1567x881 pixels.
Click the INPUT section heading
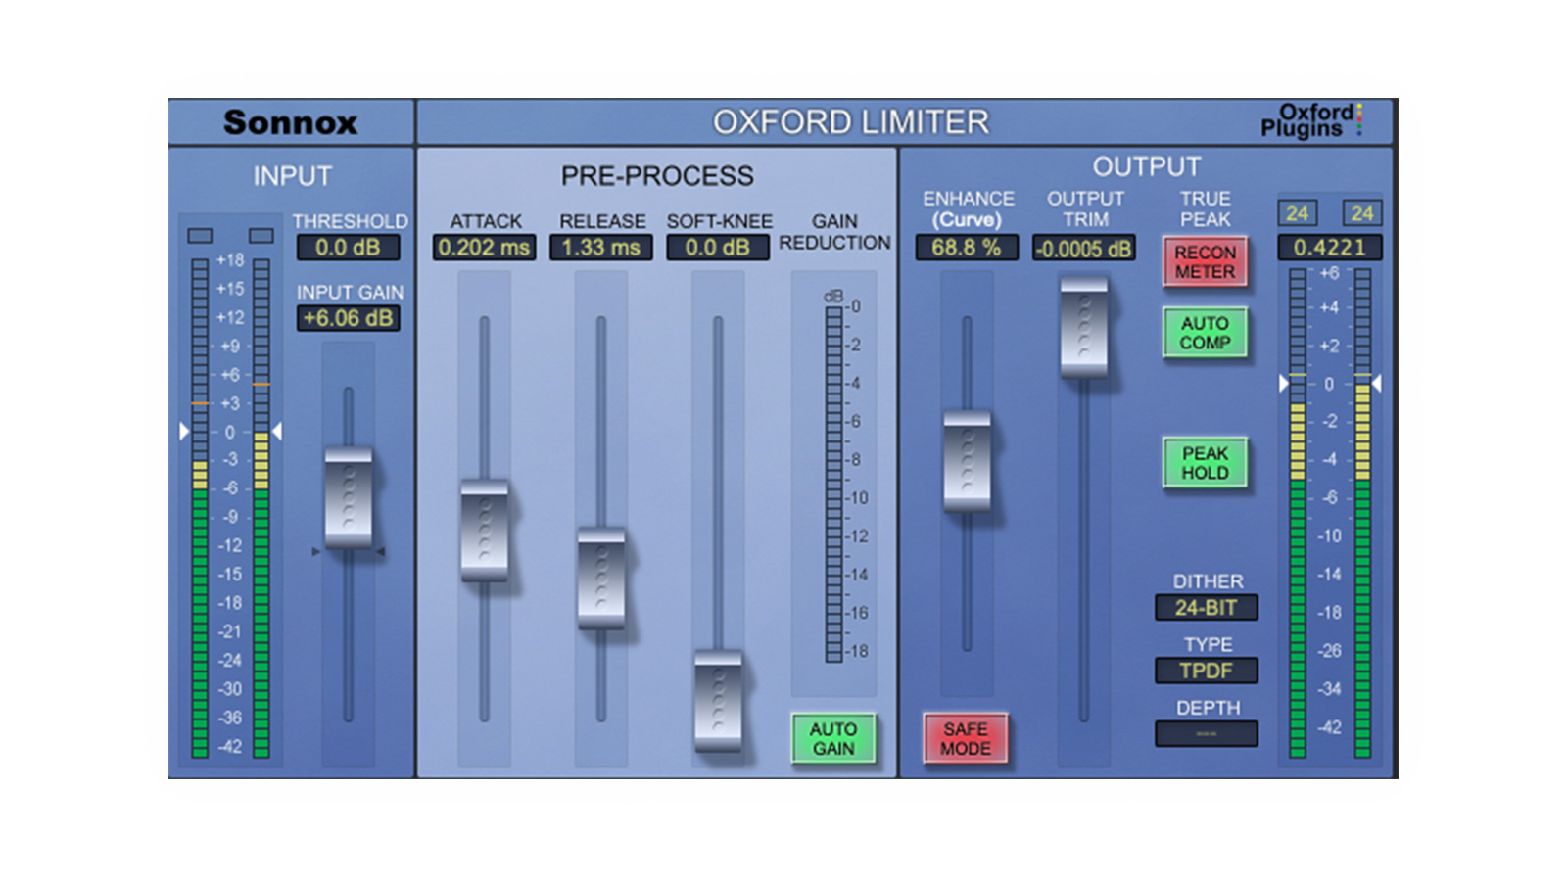coord(293,176)
